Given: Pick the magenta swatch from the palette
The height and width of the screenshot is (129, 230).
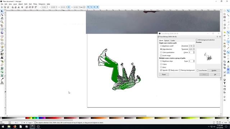Looking at the screenshot, I should pyautogui.click(x=45, y=118).
